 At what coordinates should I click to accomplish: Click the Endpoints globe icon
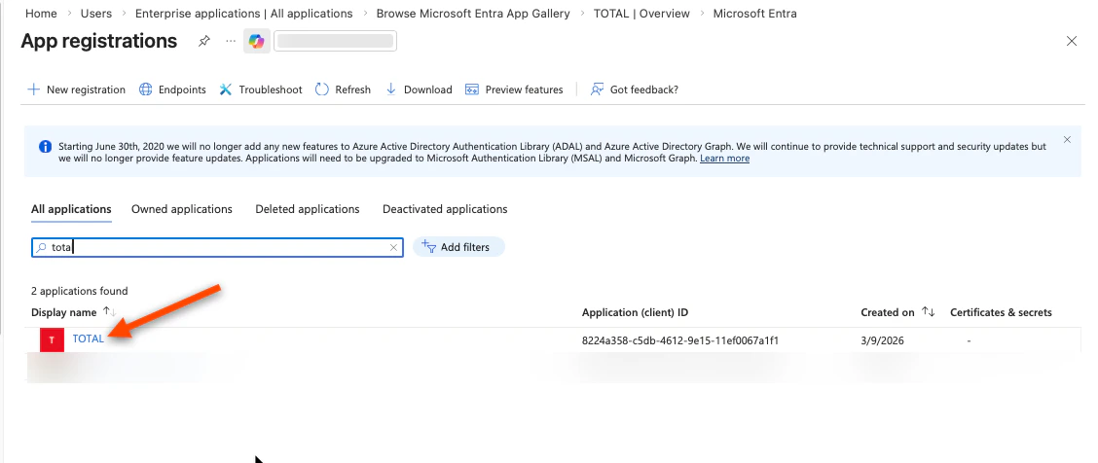[x=146, y=89]
